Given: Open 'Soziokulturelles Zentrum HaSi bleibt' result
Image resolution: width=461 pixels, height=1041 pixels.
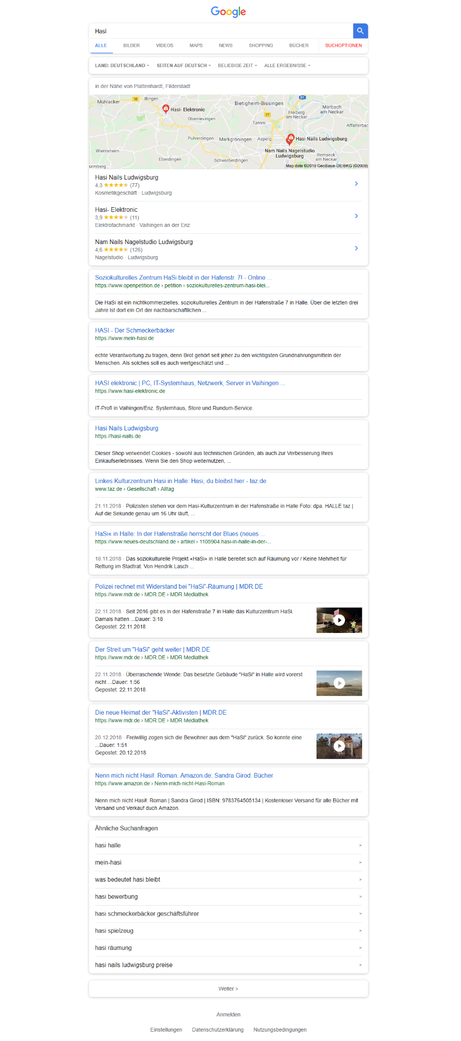Looking at the screenshot, I should tap(183, 278).
